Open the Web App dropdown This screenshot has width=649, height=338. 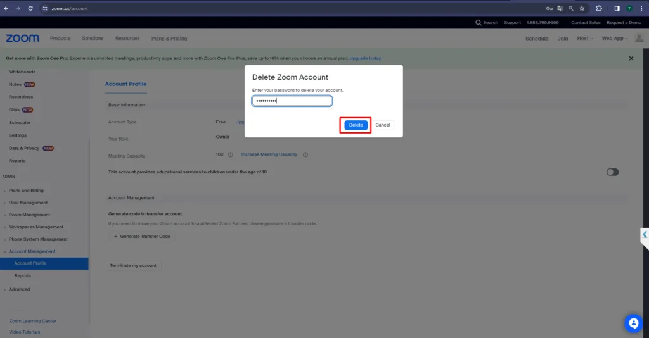pyautogui.click(x=615, y=39)
